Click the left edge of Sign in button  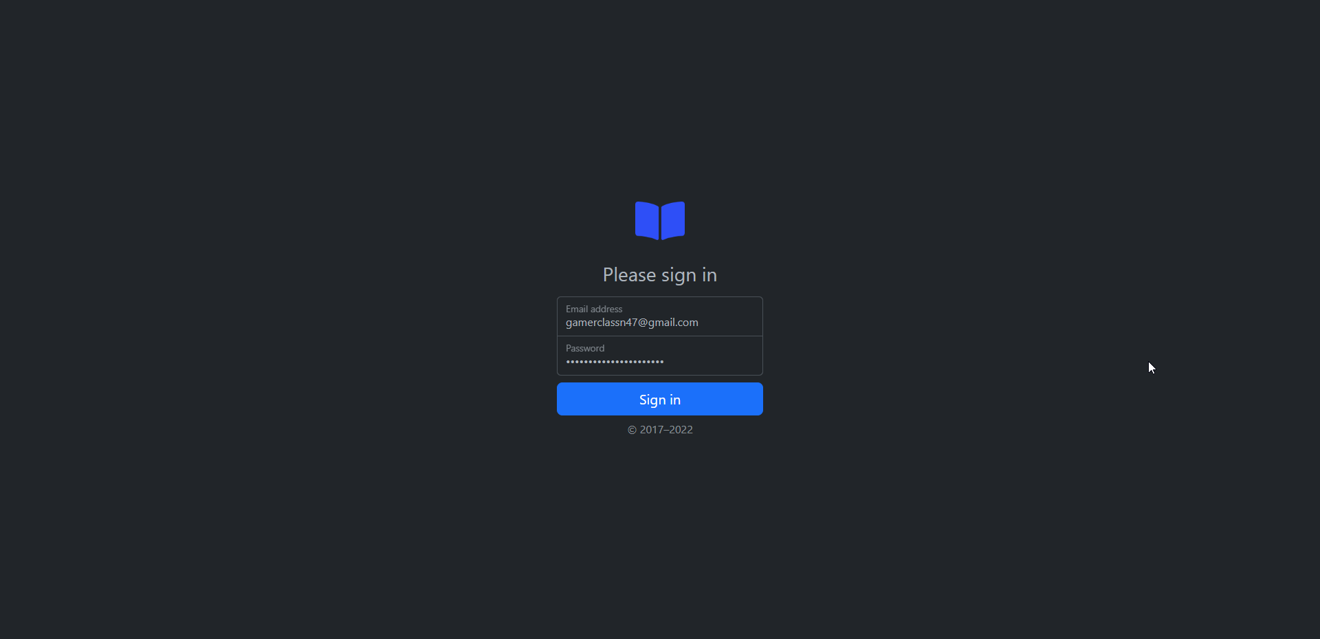(562, 399)
